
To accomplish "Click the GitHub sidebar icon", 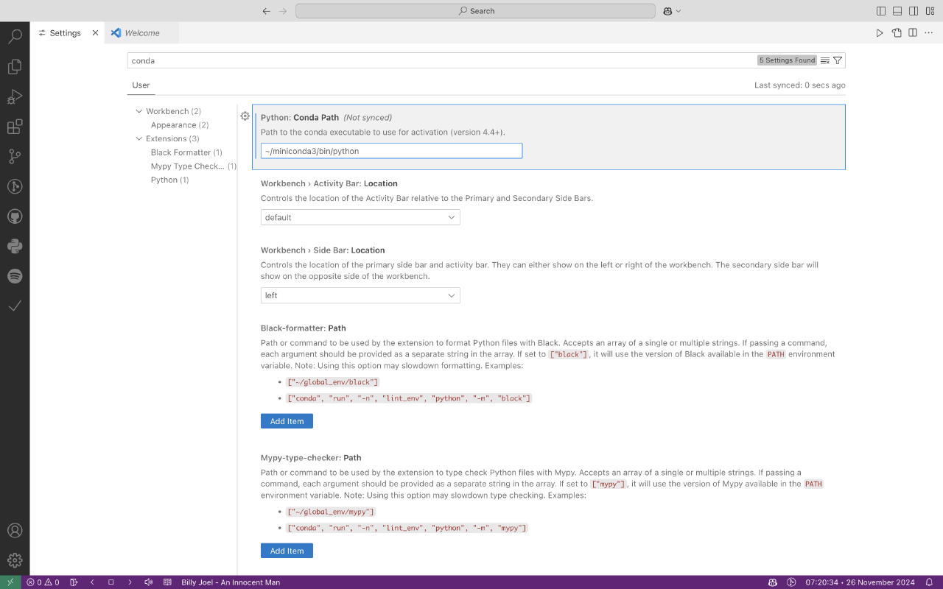I will pyautogui.click(x=15, y=216).
